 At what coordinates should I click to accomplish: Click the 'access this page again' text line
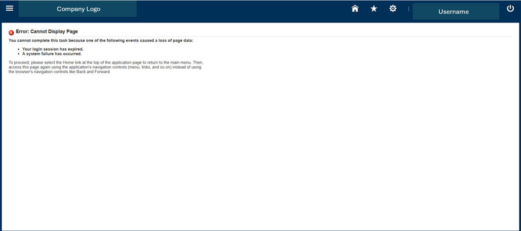click(105, 67)
